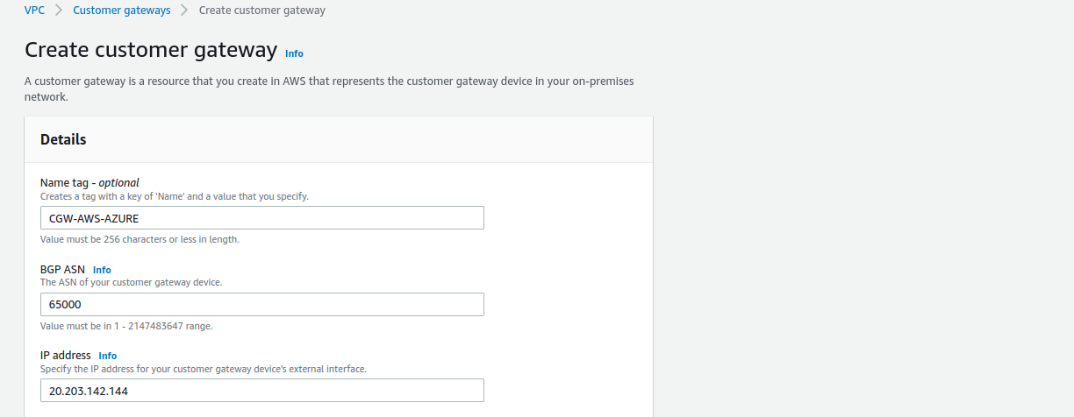Screen dimensions: 1074x417
Task: Show Info for the IP address field
Action: click(107, 356)
